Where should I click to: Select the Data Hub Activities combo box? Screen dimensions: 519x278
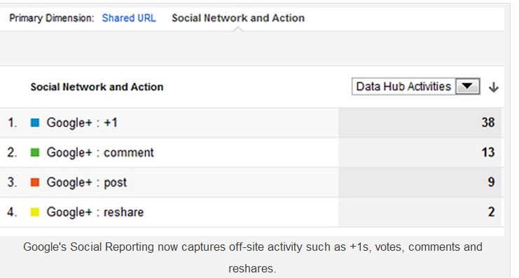(x=416, y=87)
